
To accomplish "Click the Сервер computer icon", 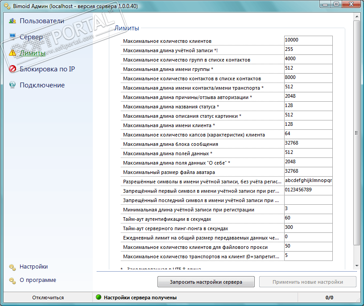I will 12,36.
